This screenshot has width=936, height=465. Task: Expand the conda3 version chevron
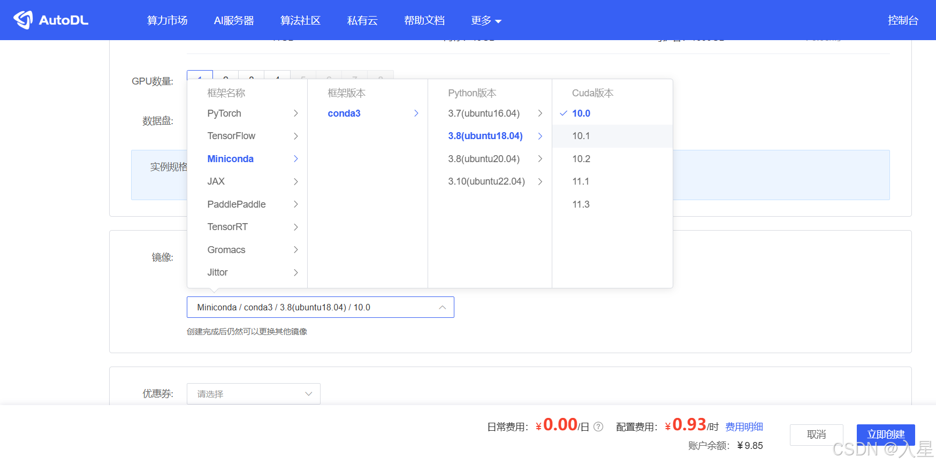[x=416, y=113]
